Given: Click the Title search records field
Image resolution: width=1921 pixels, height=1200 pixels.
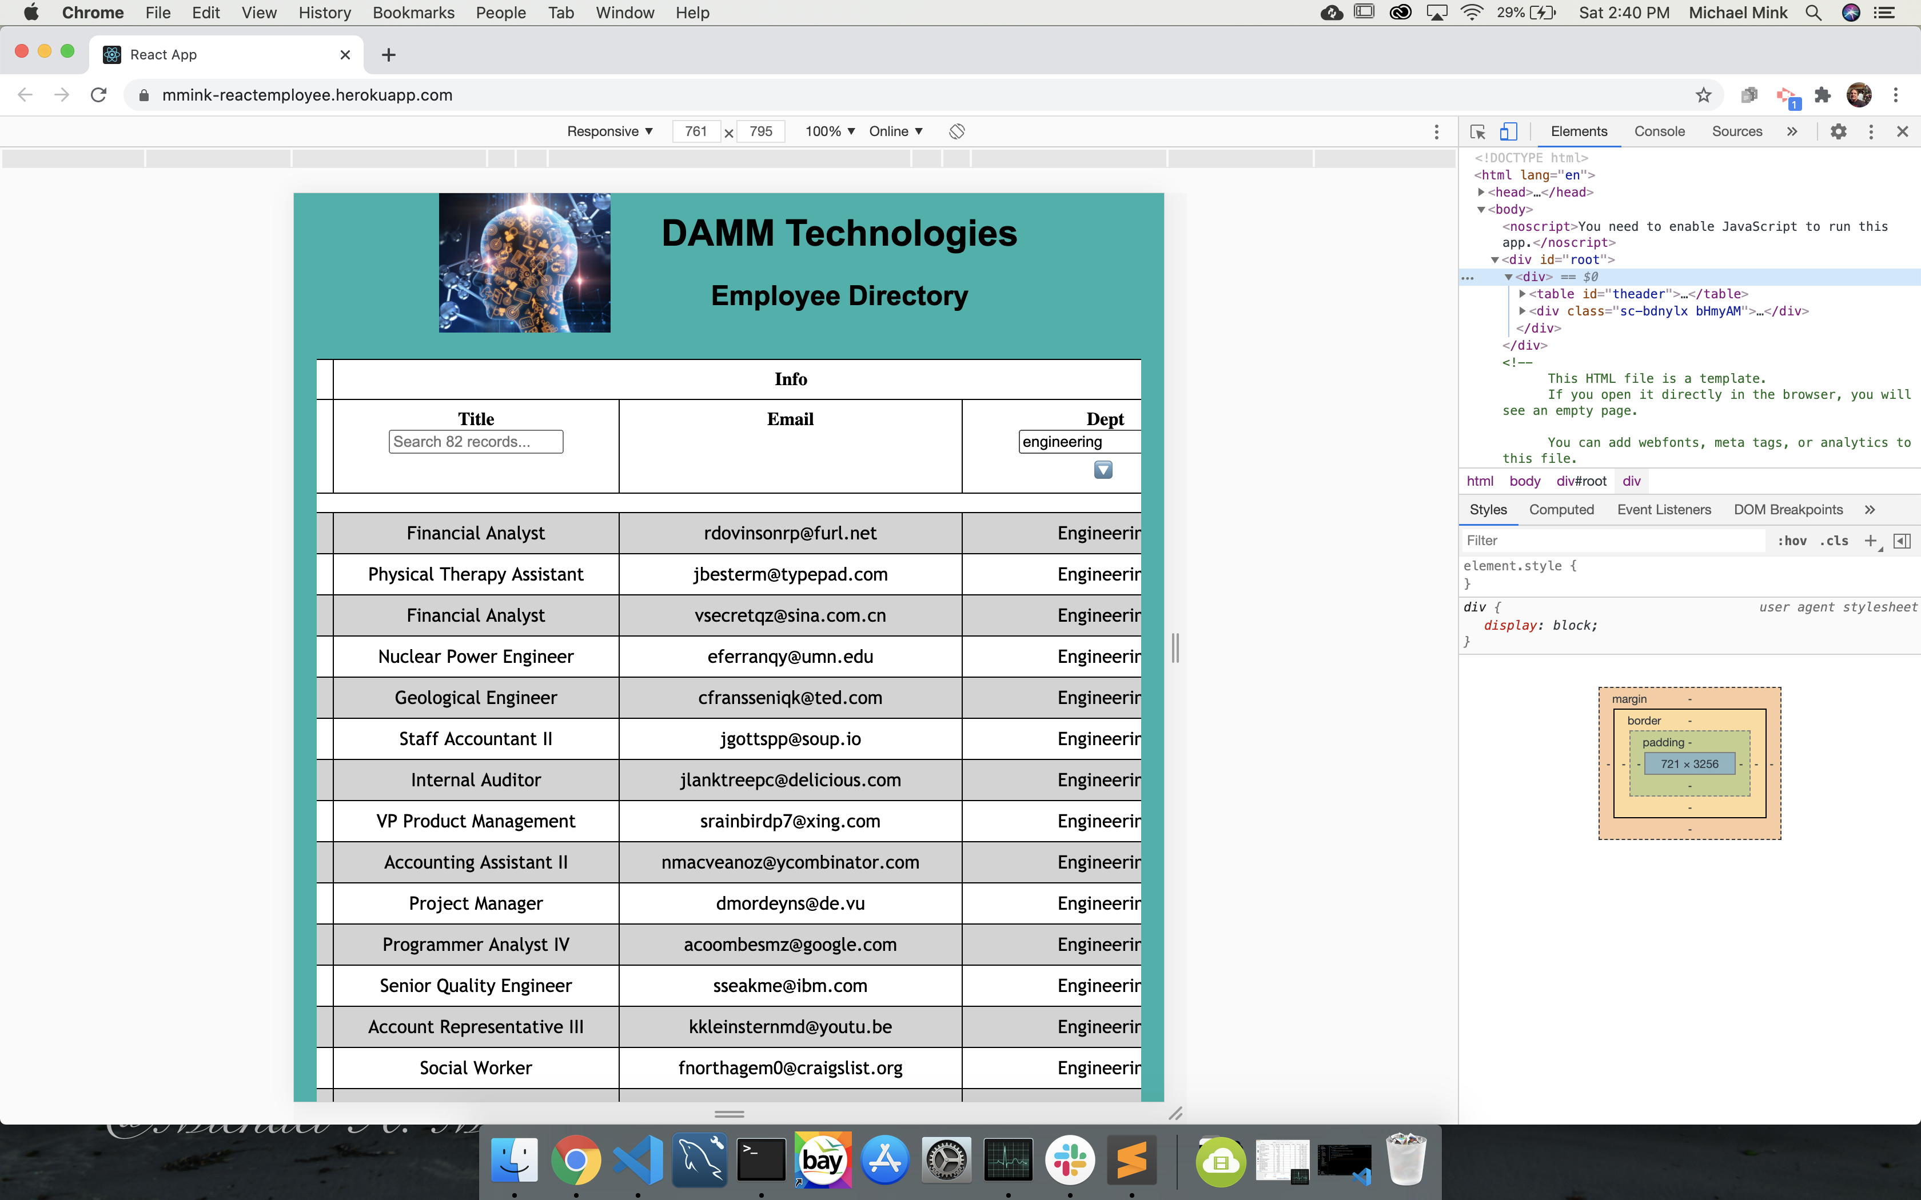Looking at the screenshot, I should (x=476, y=442).
